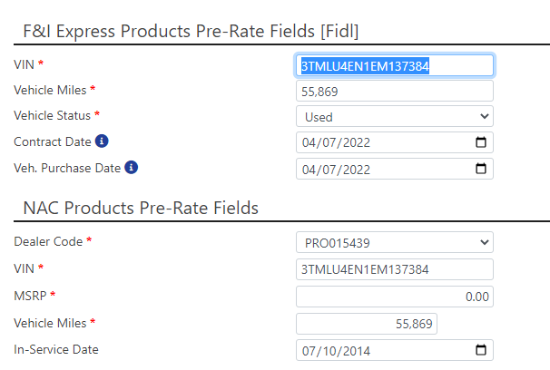Viewport: 550px width, 370px height.
Task: Click the In-Service Date value 07/10/2014
Action: point(336,351)
